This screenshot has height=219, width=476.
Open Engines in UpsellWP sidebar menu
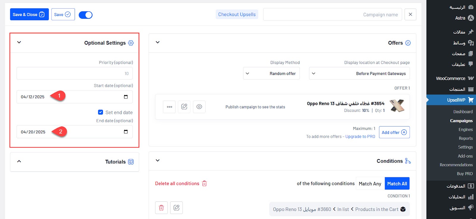click(x=466, y=129)
